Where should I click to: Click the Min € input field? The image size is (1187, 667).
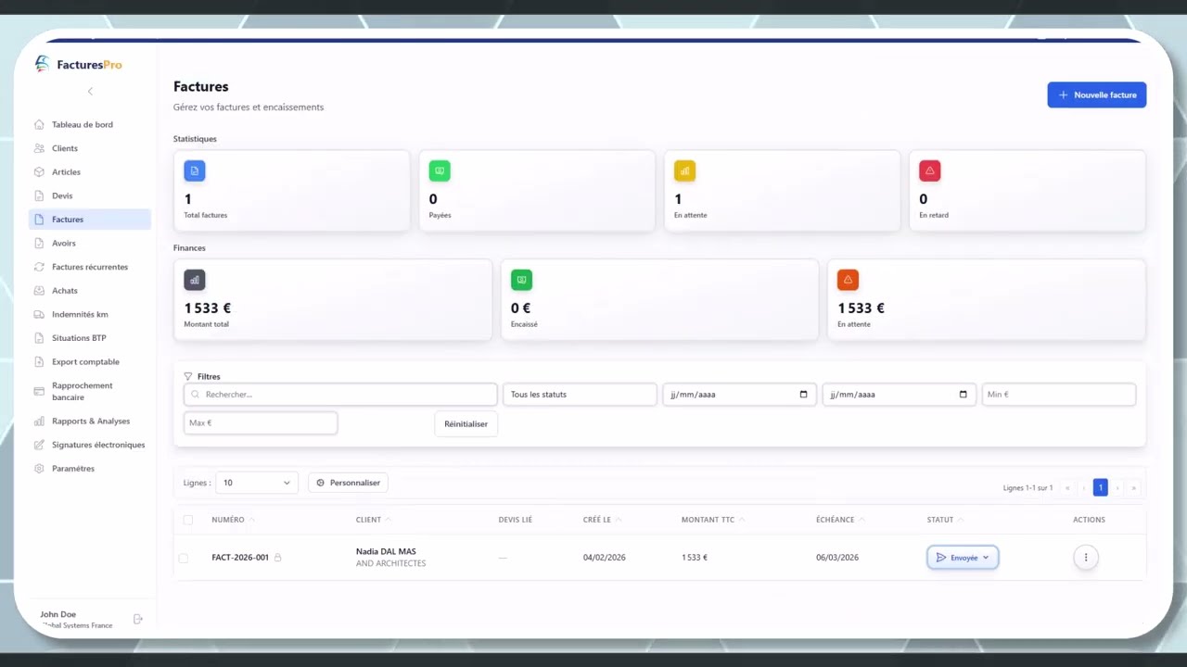point(1059,395)
